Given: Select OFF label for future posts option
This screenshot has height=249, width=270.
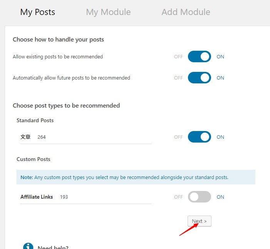Looking at the screenshot, I should point(178,78).
